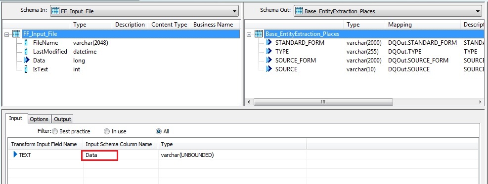Viewport: 488px width, 184px height.
Task: Click the Data input schema column cell
Action: pyautogui.click(x=99, y=155)
